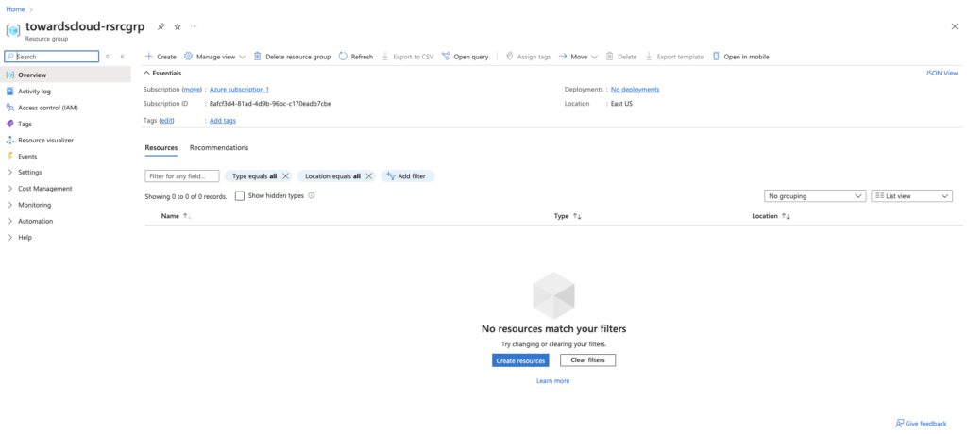The image size is (967, 434).
Task: Click the Home breadcrumb
Action: tap(15, 9)
